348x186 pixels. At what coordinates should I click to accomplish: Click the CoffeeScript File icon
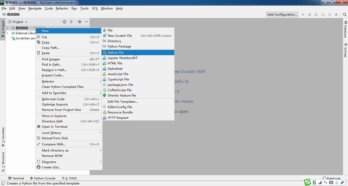click(104, 90)
